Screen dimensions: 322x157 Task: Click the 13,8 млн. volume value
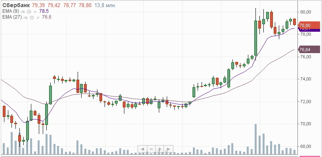(105, 5)
